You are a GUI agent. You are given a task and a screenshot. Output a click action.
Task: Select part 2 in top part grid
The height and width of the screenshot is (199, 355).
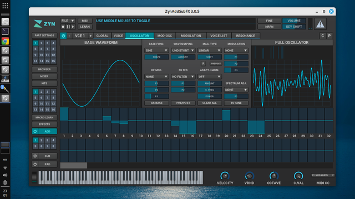point(41,43)
